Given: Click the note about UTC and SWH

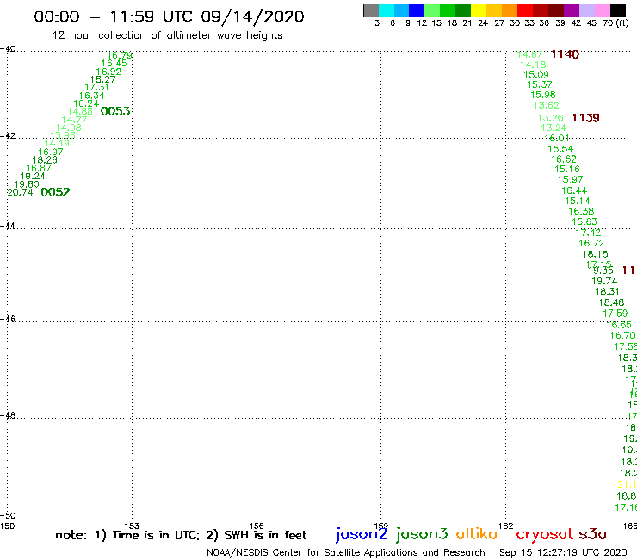Looking at the screenshot, I should click(x=181, y=535).
